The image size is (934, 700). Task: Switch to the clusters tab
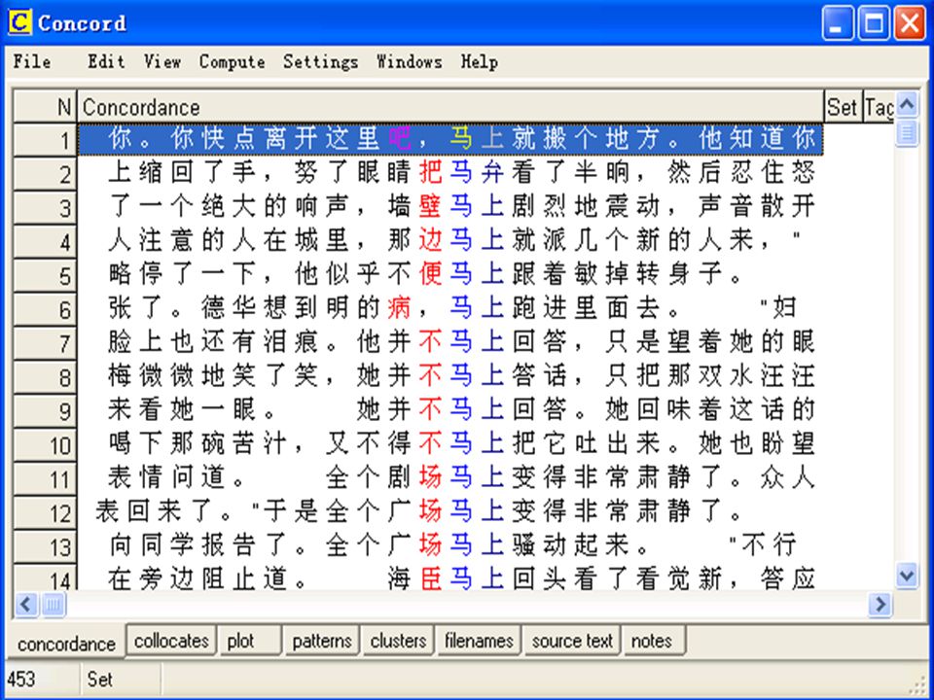coord(398,641)
